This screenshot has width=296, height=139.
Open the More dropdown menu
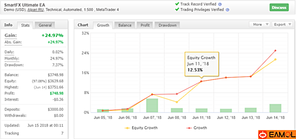(260, 25)
